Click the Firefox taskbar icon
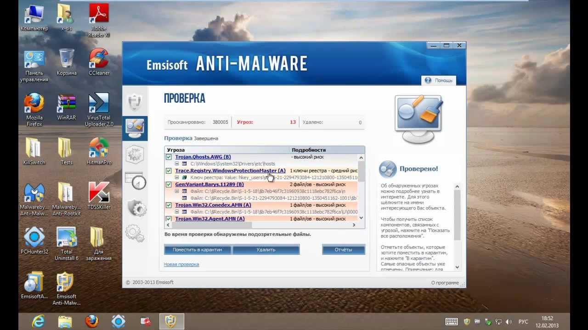Viewport: 588px width, 330px height. click(91, 321)
